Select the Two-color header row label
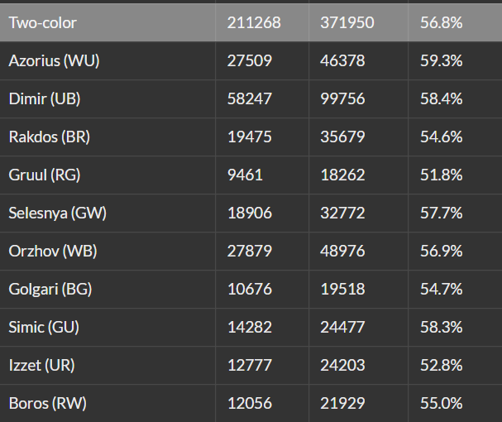 42,22
